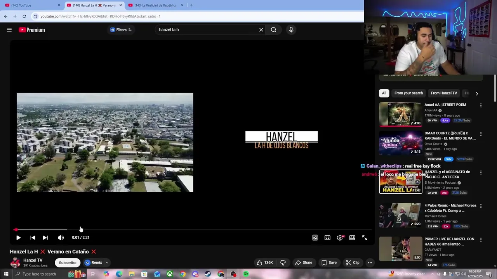Open options for OMAR COURTZ video
Screen dimensions: 497x279
tap(481, 134)
